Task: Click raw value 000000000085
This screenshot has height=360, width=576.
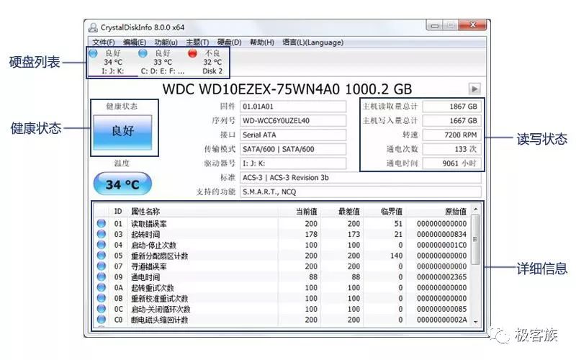Action: pos(441,309)
